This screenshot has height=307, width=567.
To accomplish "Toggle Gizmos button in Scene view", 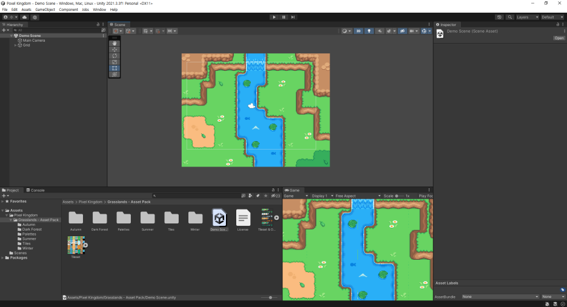I will [424, 31].
